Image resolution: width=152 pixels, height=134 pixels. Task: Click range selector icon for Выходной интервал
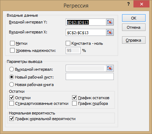point(110,68)
